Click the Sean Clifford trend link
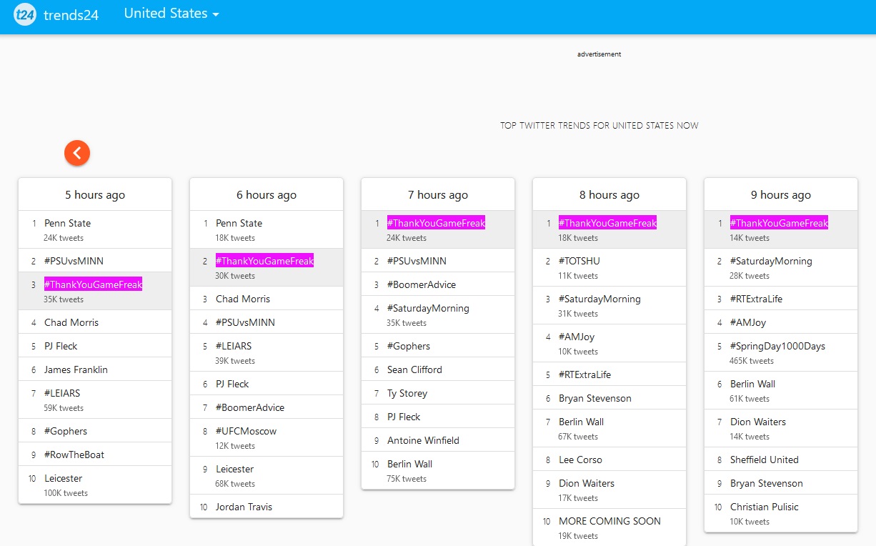The width and height of the screenshot is (876, 546). point(414,369)
